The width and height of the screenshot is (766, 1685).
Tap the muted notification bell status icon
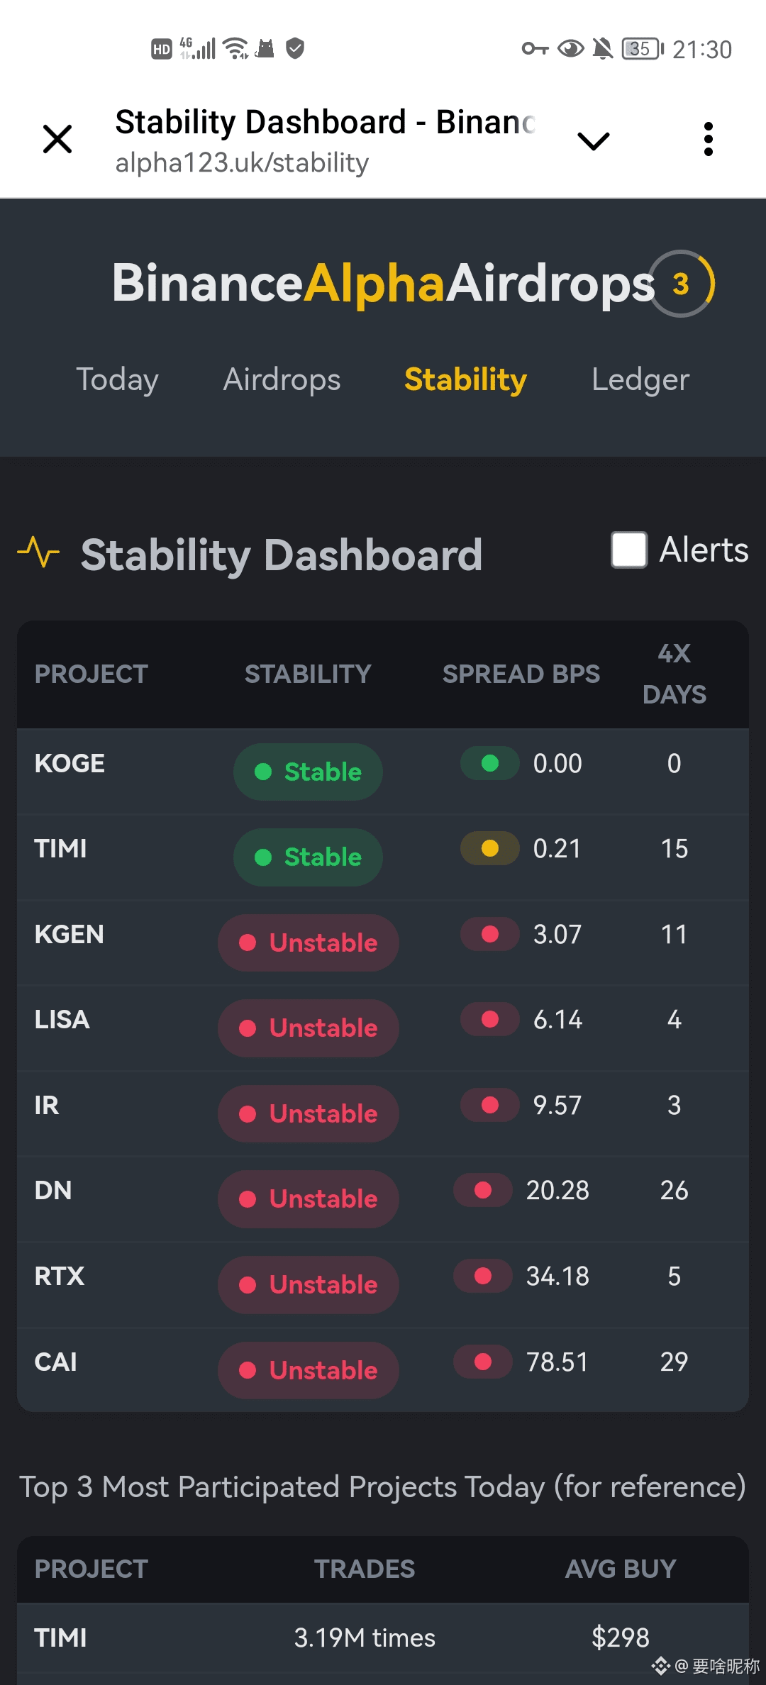[602, 49]
